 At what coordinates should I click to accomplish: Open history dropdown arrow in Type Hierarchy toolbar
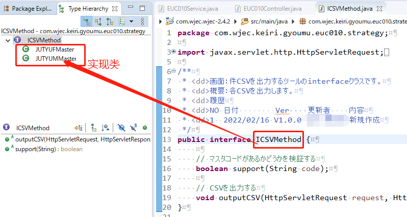[x=132, y=21]
